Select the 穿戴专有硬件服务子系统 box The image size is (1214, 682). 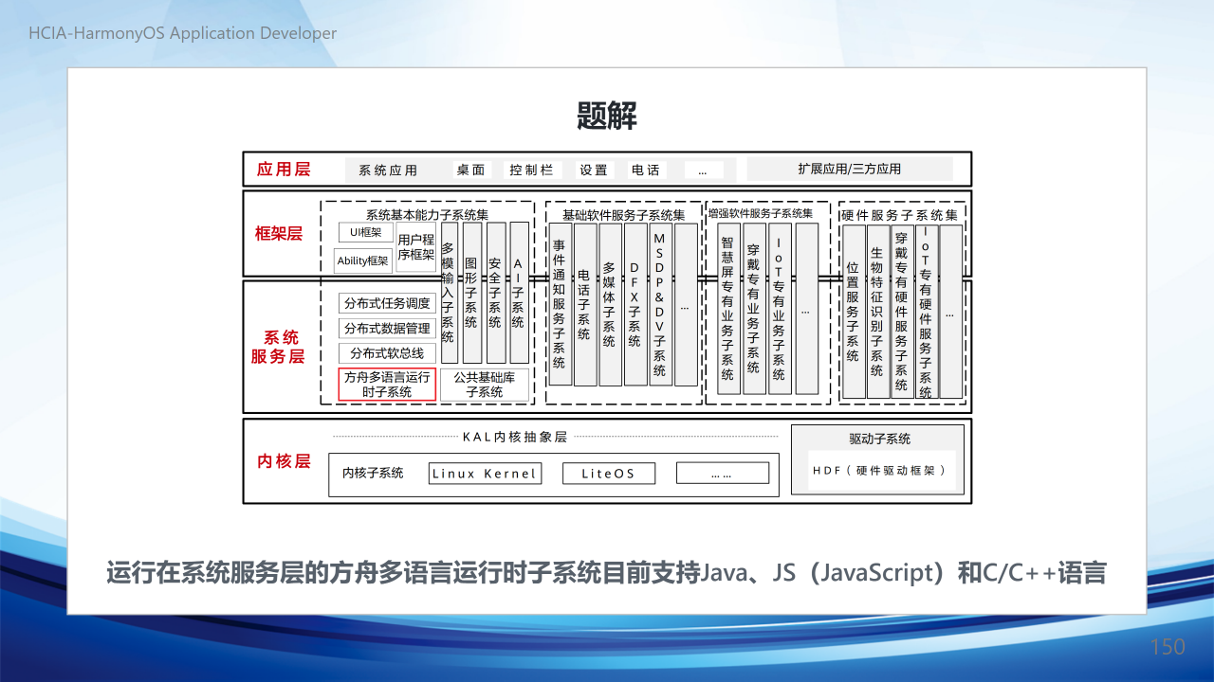click(x=902, y=312)
